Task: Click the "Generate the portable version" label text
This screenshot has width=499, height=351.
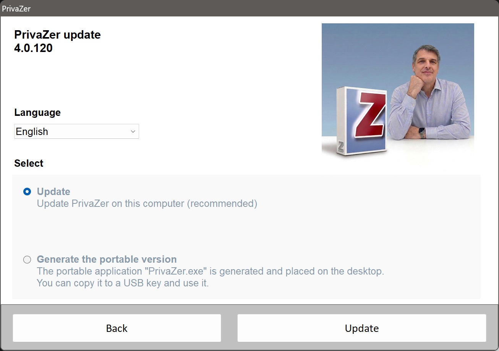Action: [x=107, y=259]
